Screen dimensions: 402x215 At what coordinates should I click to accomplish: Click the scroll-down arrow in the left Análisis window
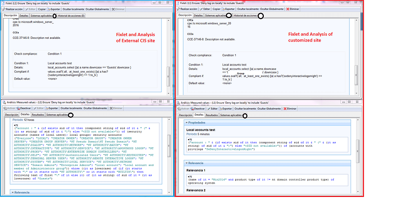point(169,193)
